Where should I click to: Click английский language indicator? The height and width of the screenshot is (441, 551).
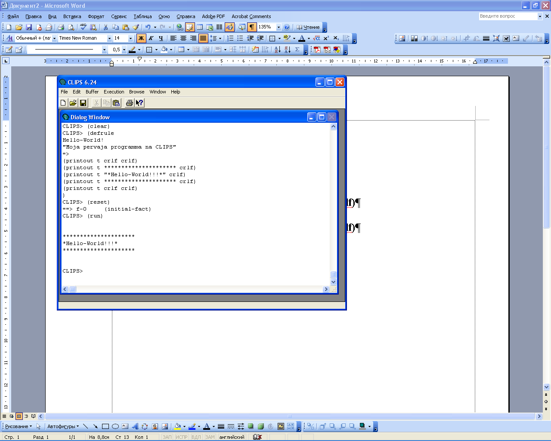[x=232, y=437]
